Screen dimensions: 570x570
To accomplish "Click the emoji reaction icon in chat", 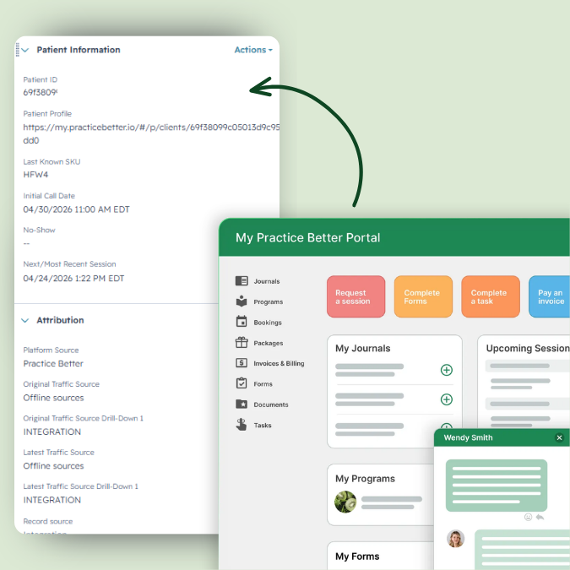I will (528, 517).
